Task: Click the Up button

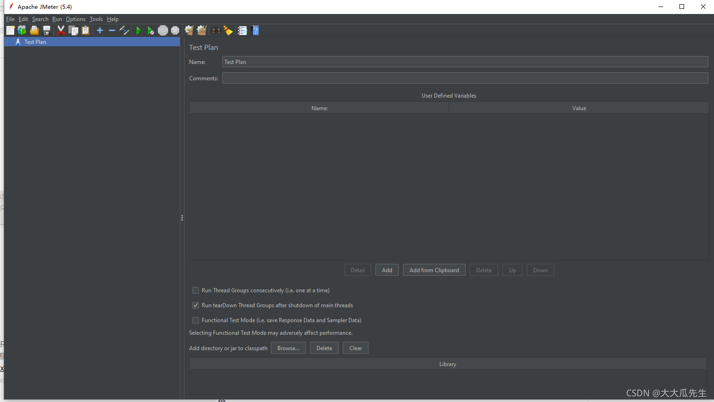Action: click(x=512, y=270)
